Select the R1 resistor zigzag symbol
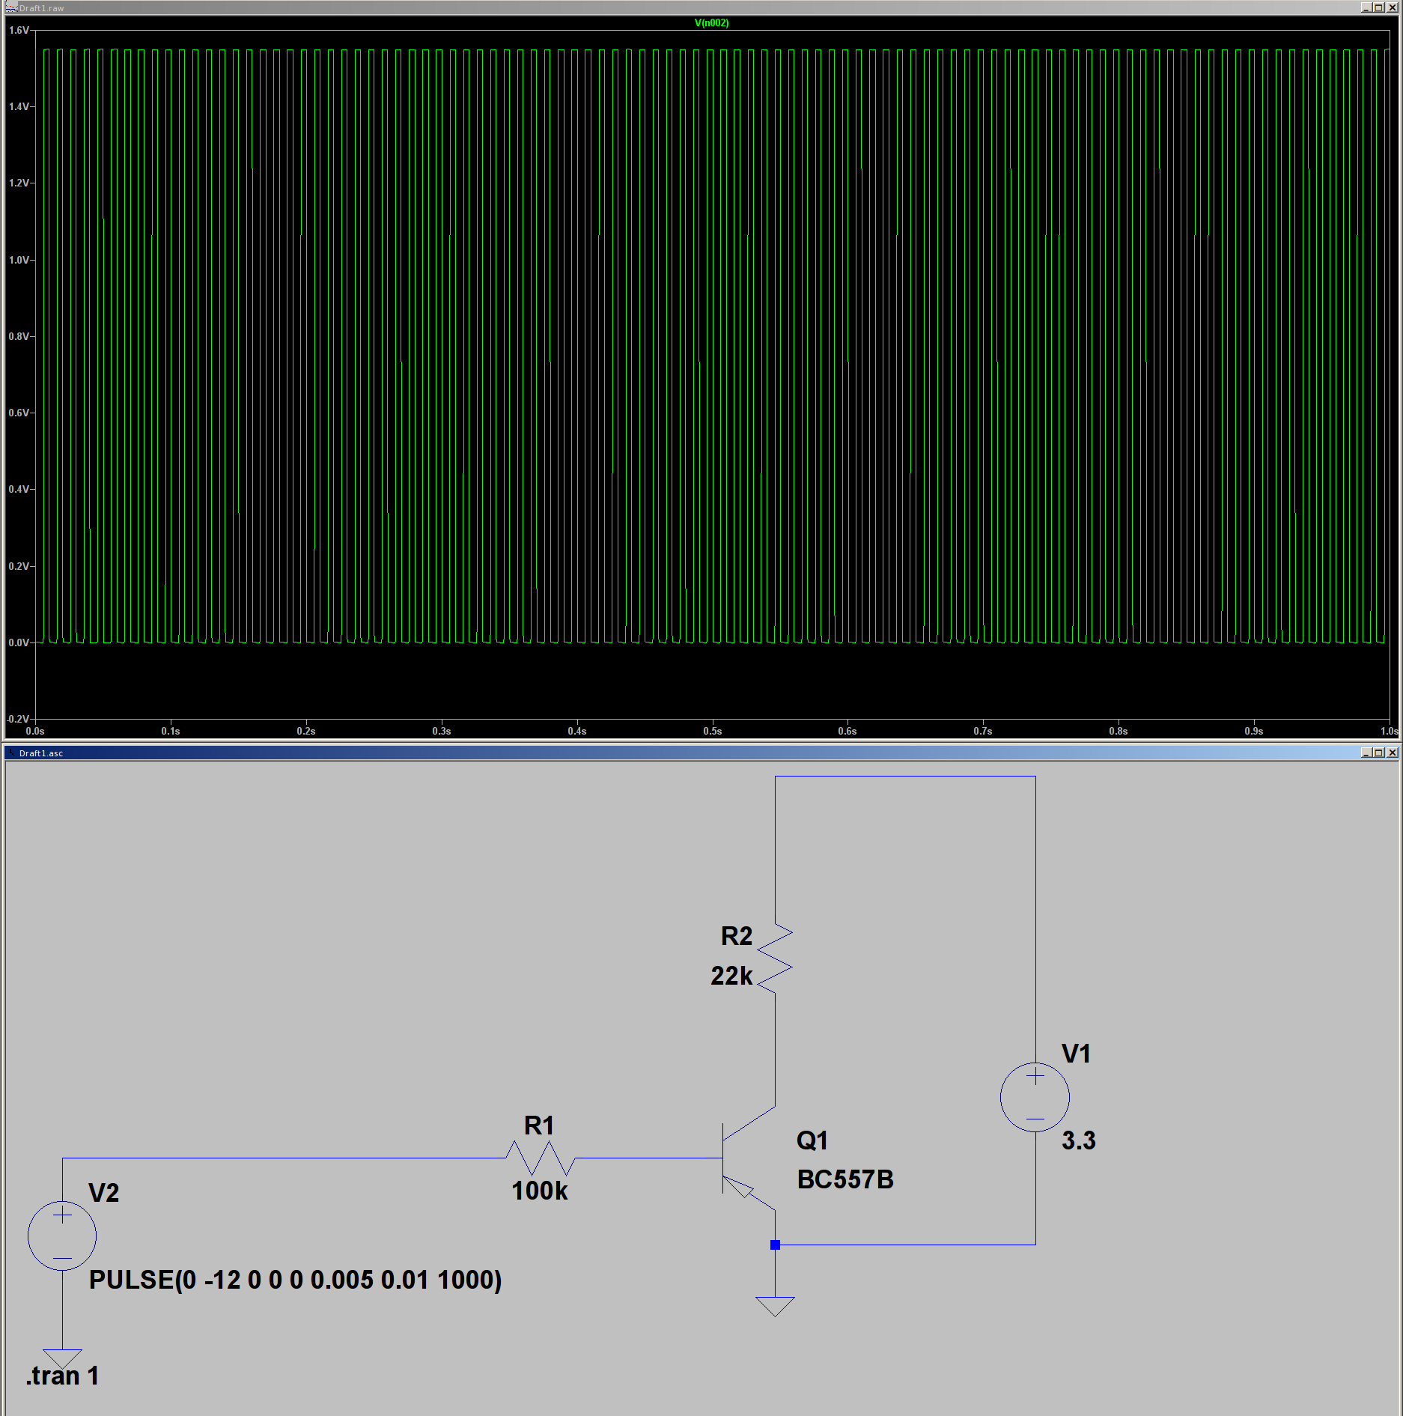The height and width of the screenshot is (1416, 1403). [541, 1158]
